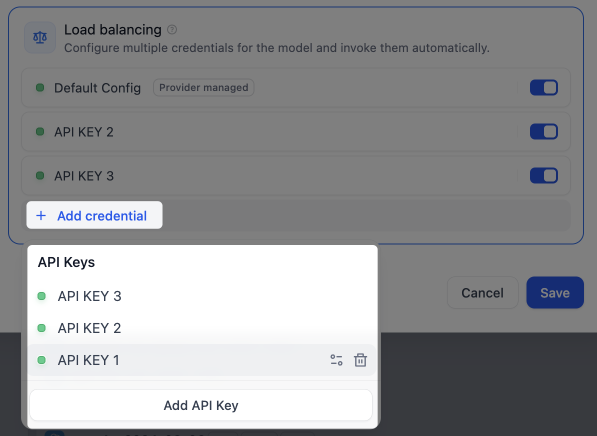Click the load balancing scale icon
Screen dimensions: 597x436
coord(39,37)
